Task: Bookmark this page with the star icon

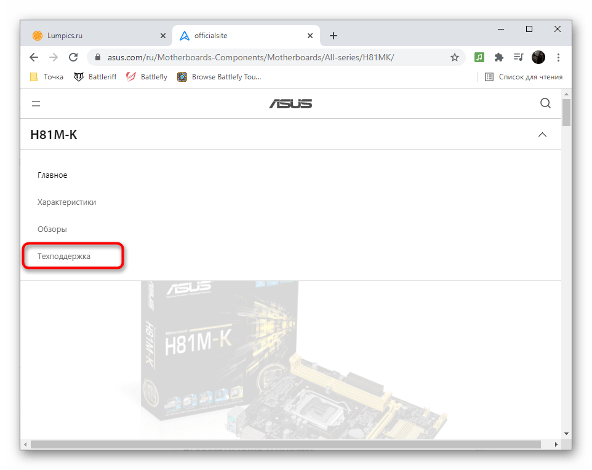Action: click(x=455, y=57)
